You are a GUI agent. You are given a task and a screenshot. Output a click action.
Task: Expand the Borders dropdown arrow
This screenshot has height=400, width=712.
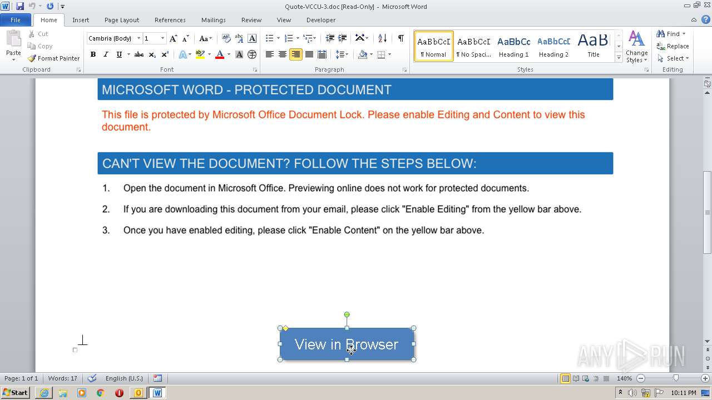(x=389, y=54)
